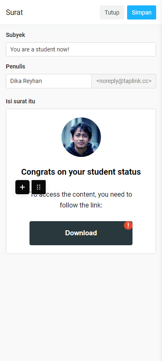This screenshot has height=361, width=162.
Task: Click the Subyek field label
Action: [15, 35]
